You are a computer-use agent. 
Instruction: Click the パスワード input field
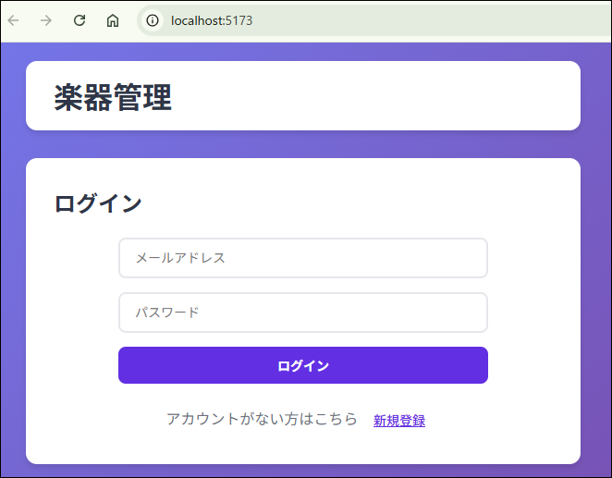[303, 313]
